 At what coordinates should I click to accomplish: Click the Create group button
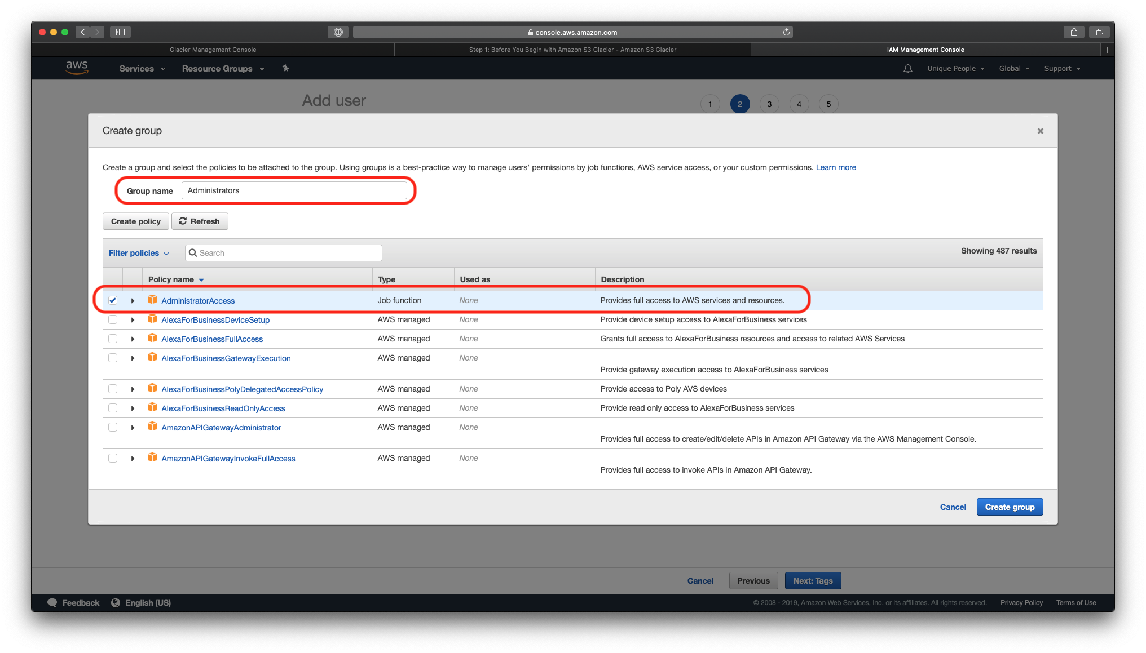1010,507
